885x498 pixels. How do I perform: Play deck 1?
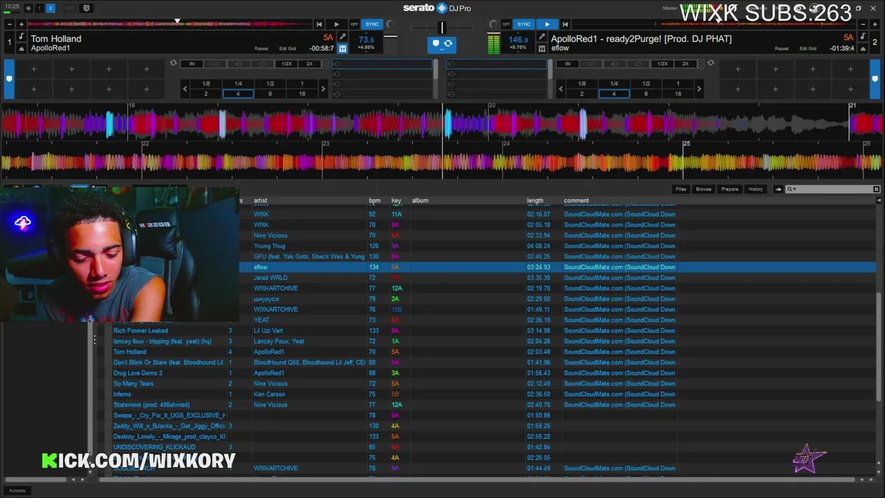click(336, 24)
